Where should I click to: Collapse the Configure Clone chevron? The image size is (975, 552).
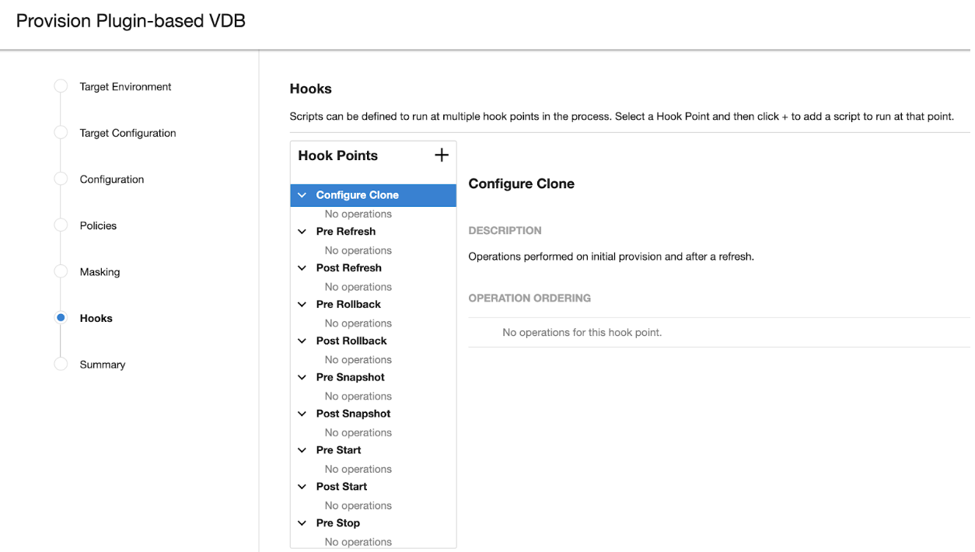[302, 195]
